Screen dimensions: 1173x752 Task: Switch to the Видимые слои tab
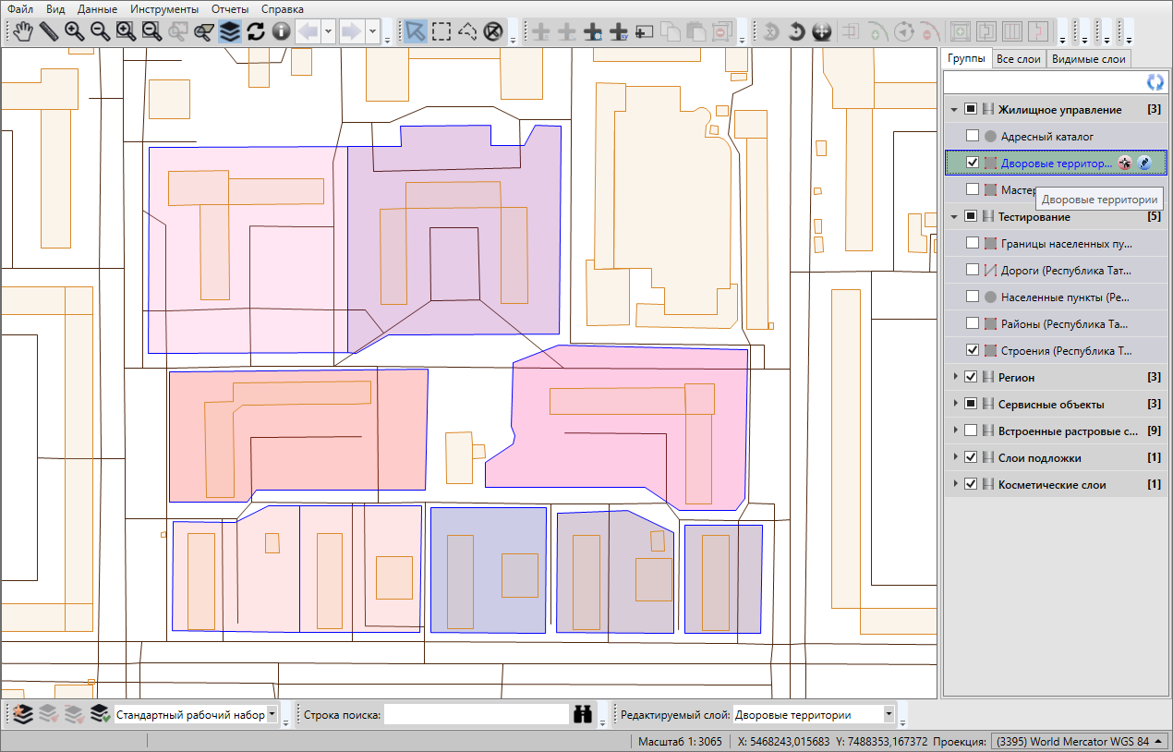1088,59
